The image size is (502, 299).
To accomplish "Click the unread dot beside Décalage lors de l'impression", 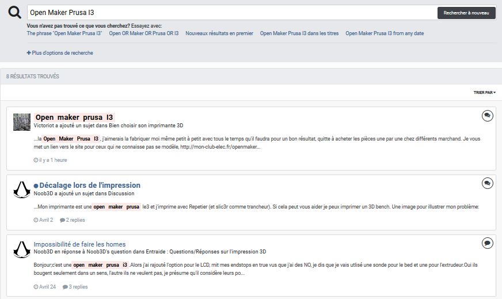I will [x=36, y=186].
